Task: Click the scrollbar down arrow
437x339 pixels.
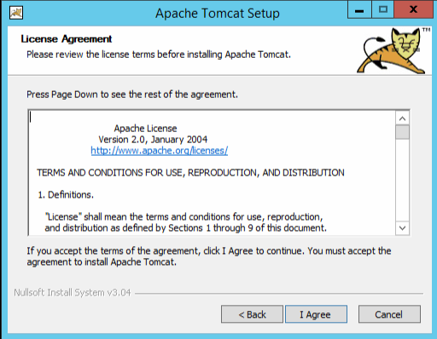Action: click(402, 228)
